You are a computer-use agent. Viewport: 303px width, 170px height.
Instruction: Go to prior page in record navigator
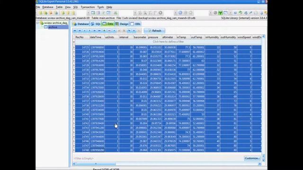80,31
